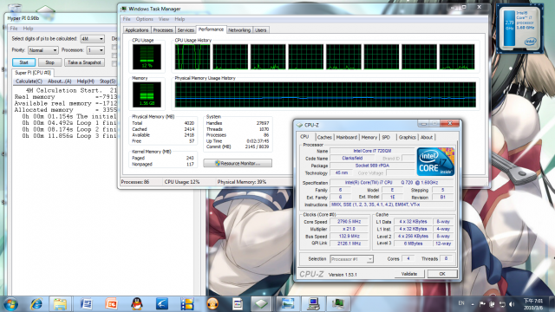The image size is (555, 312).
Task: Click the Validate button in CPU-Z
Action: [409, 274]
